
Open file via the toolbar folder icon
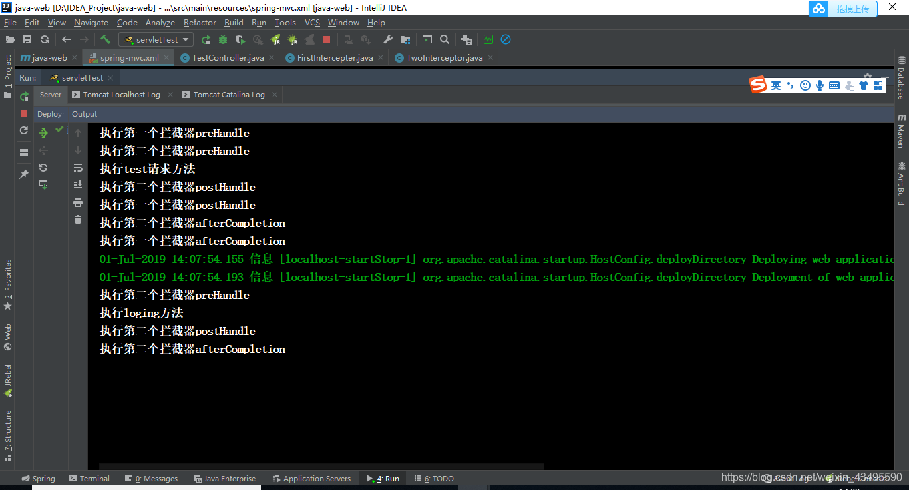click(x=10, y=39)
